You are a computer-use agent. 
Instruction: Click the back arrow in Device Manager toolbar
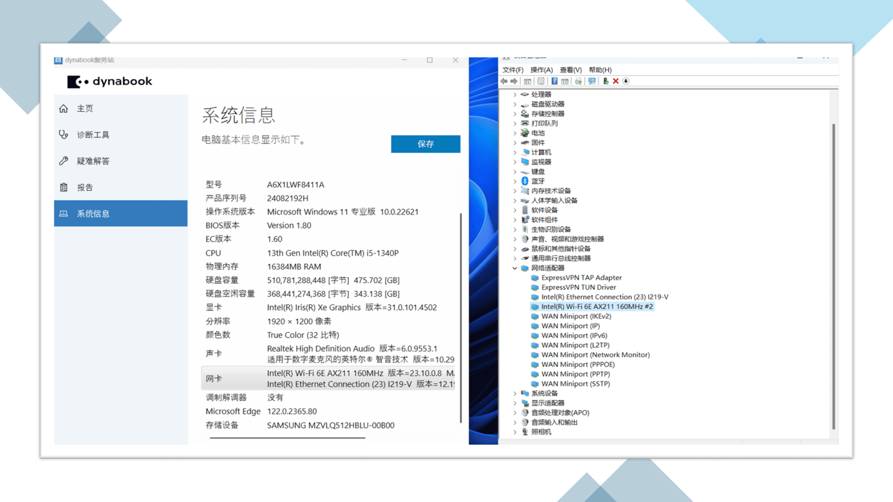504,81
